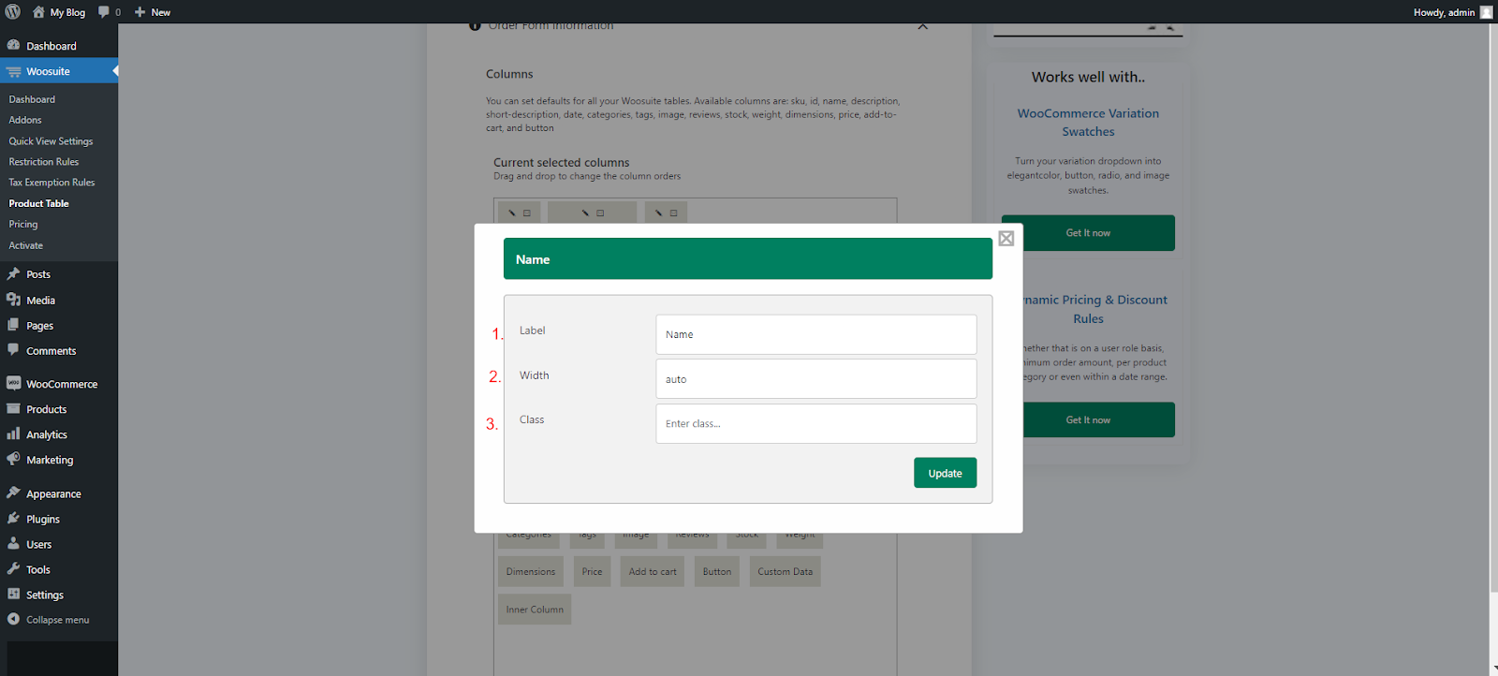1498x676 pixels.
Task: Close the Name column popup
Action: pyautogui.click(x=1006, y=239)
